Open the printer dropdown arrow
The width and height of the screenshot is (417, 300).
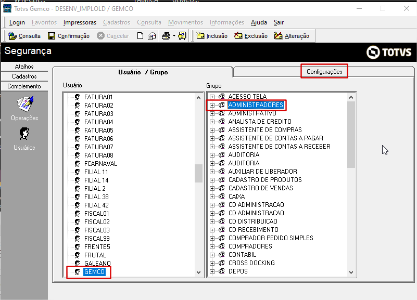(174, 35)
